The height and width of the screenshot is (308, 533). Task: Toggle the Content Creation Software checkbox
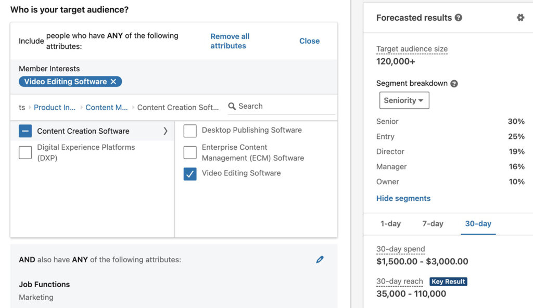(25, 131)
